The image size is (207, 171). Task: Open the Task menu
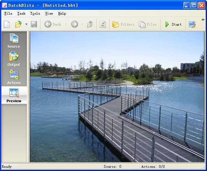click(x=21, y=13)
